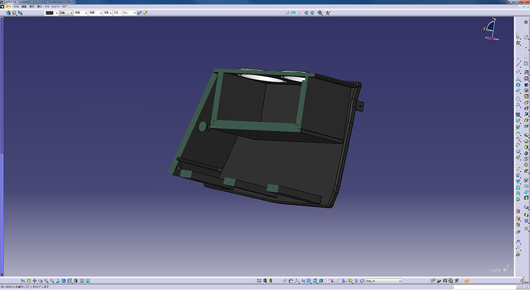Click the ヘルプ menu item

point(64,6)
